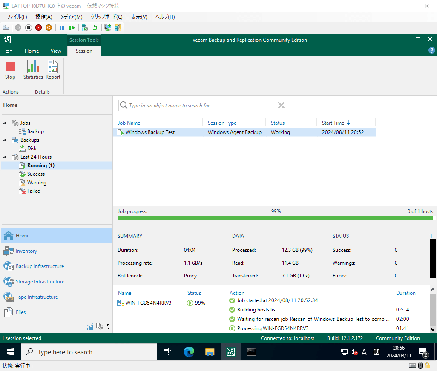
Task: Save the VM state with orange icon
Action: coord(49,28)
